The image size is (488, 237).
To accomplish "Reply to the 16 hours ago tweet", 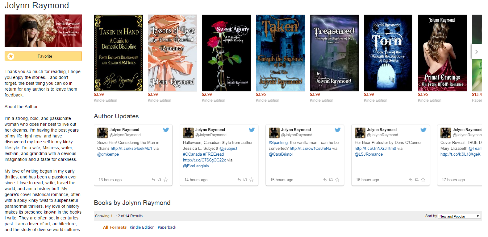I will pos(411,180).
